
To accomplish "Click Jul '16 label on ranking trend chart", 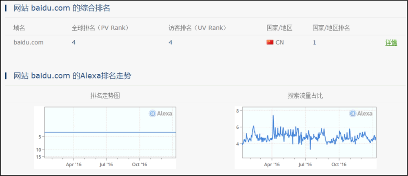I will coord(106,165).
